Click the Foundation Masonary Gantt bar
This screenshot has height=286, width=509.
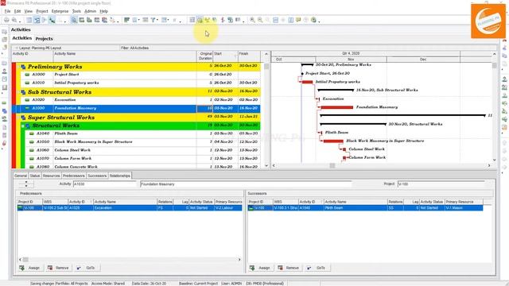336,107
